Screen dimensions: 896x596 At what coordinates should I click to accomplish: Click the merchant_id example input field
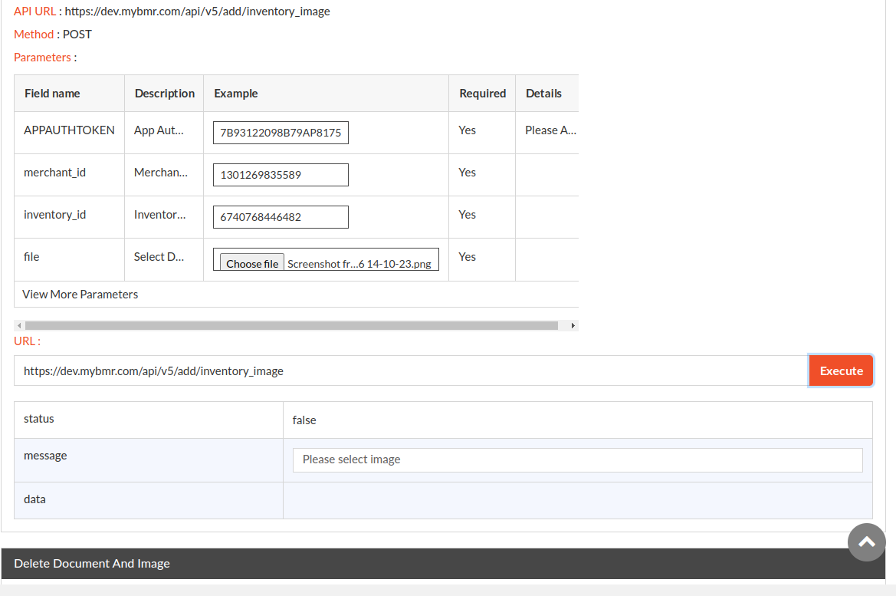point(281,175)
